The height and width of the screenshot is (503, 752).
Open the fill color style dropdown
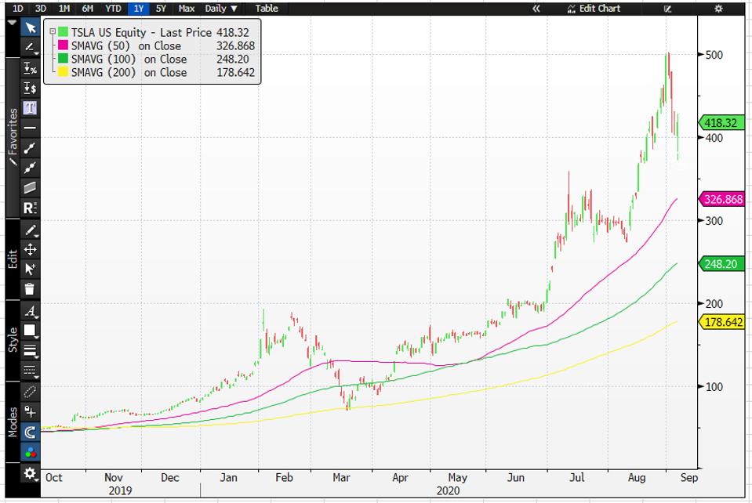tap(30, 330)
